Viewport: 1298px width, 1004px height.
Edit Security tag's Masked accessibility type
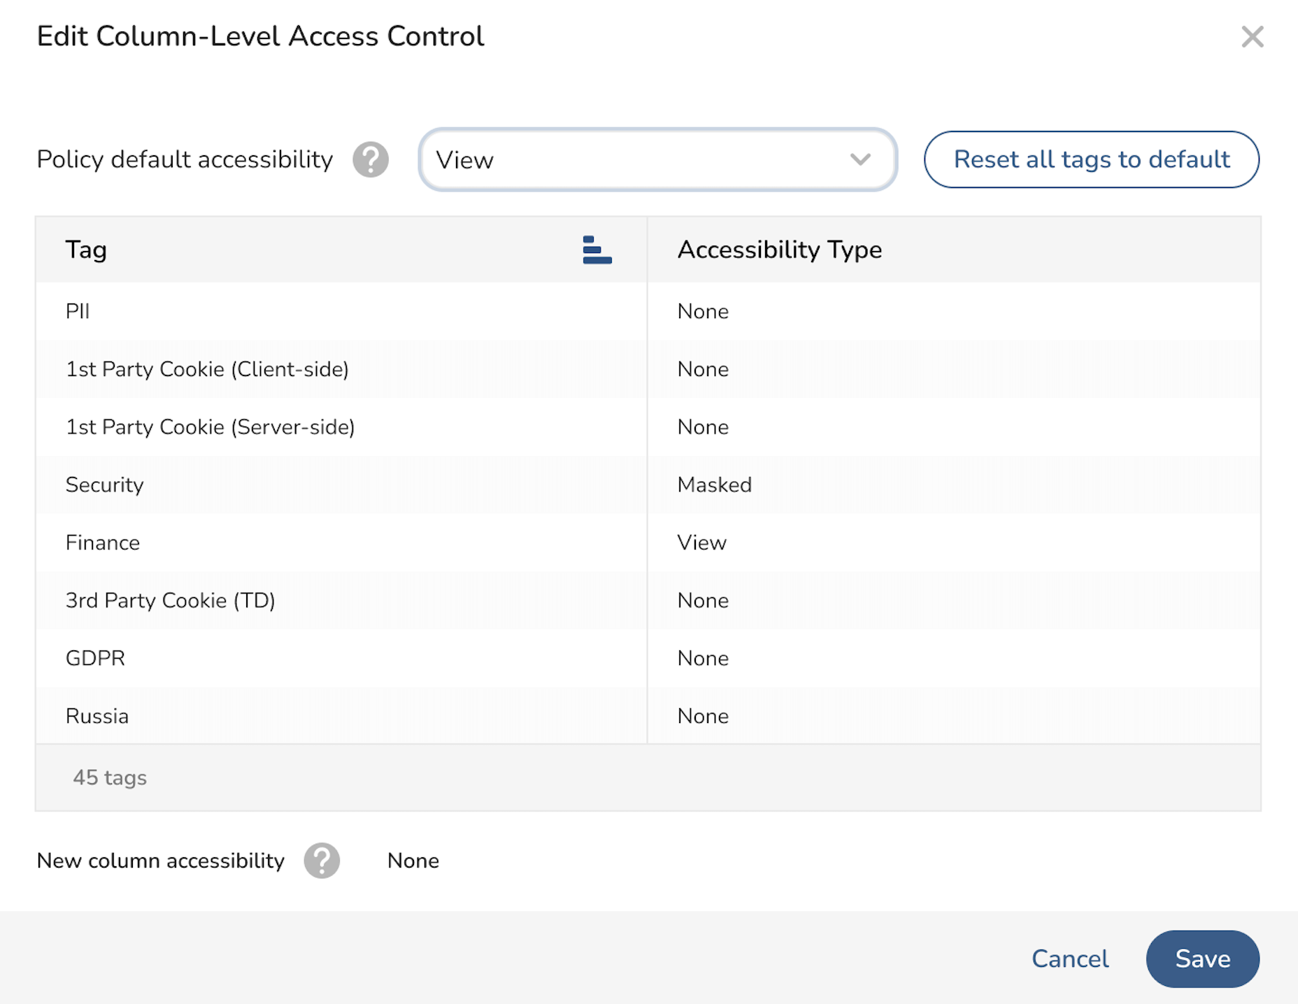[714, 485]
